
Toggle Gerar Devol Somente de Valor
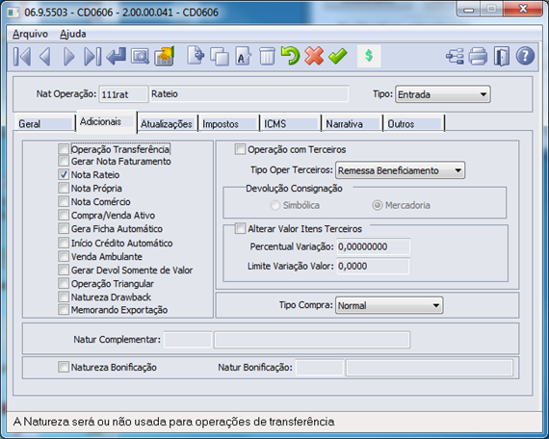click(64, 270)
